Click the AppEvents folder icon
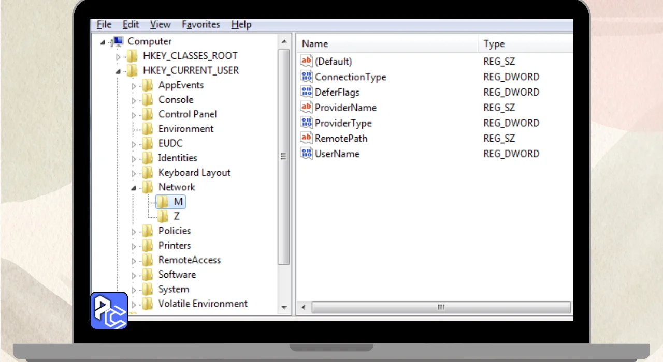Screen dimensions: 663x362 [148, 85]
